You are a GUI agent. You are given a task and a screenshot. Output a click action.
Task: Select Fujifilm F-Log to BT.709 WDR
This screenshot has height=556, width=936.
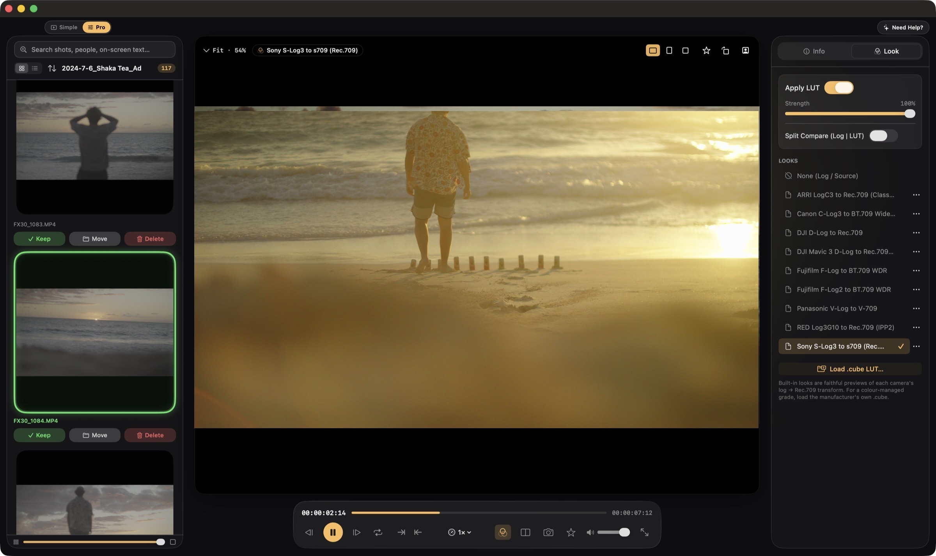coord(844,270)
